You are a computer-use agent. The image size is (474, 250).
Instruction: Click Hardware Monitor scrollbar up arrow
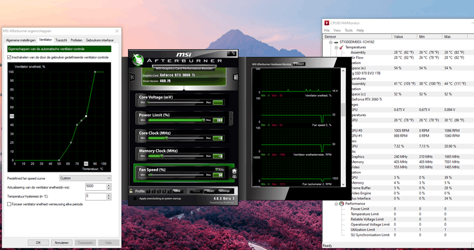pos(343,70)
